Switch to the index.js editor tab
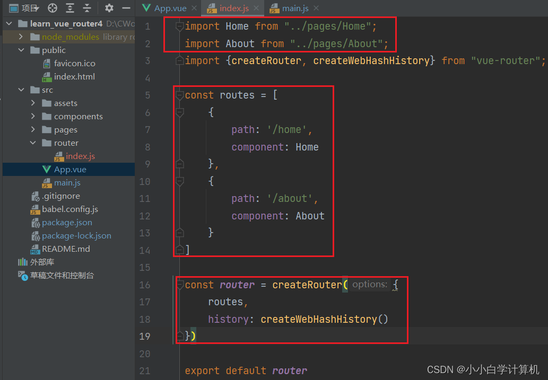 (234, 8)
